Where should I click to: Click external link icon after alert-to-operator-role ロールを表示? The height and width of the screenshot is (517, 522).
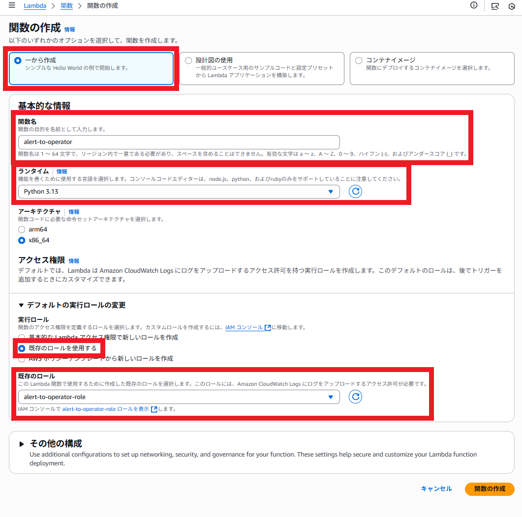[154, 409]
